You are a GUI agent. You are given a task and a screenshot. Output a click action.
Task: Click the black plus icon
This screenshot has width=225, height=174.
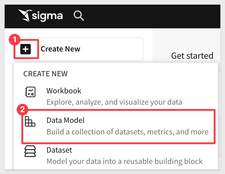pyautogui.click(x=26, y=49)
